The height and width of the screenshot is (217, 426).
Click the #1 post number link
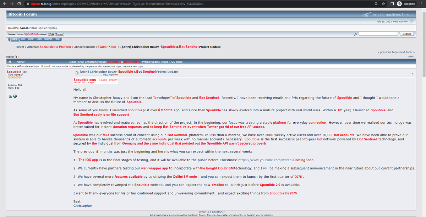[x=413, y=73]
